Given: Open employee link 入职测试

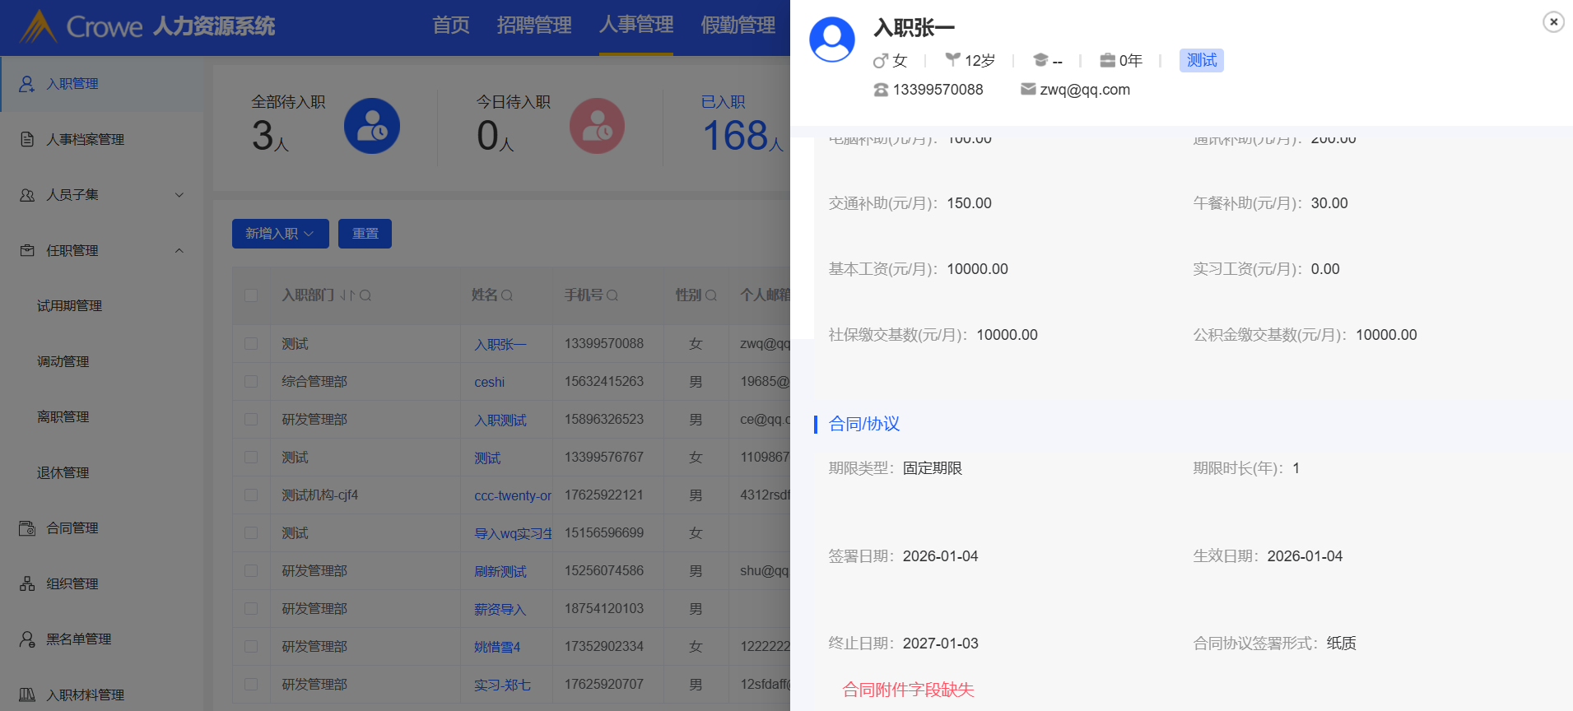Looking at the screenshot, I should (500, 421).
